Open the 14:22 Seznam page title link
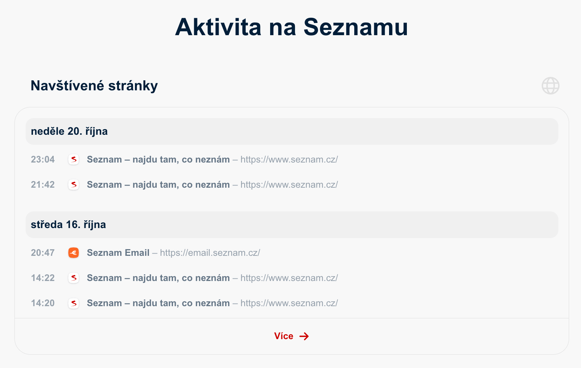Image resolution: width=581 pixels, height=368 pixels. (x=158, y=278)
